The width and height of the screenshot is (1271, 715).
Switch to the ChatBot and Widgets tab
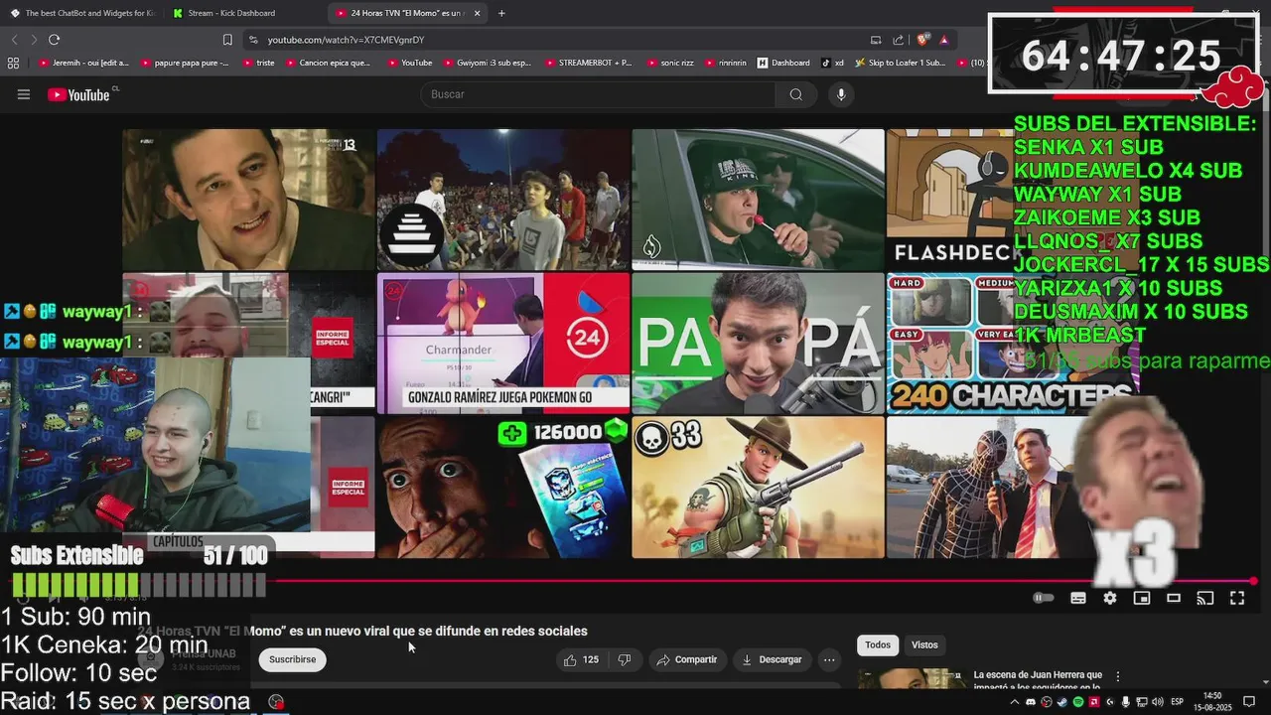(x=81, y=13)
